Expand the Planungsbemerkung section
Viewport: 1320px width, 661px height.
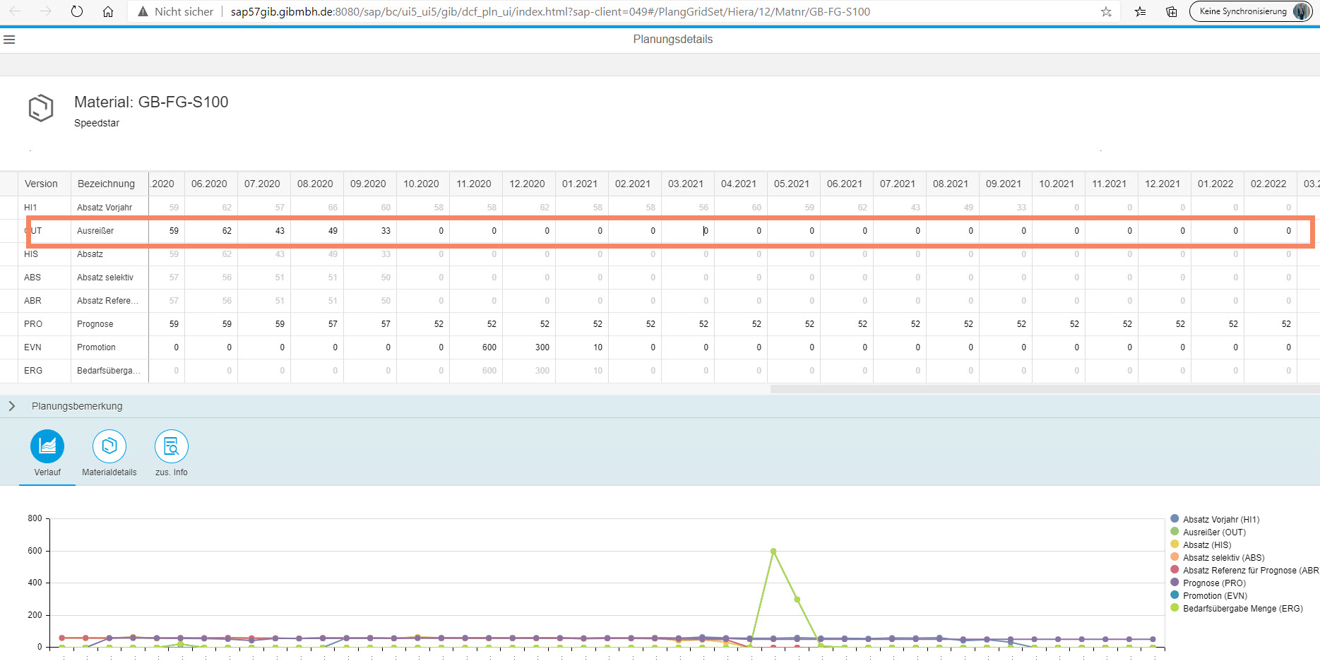click(12, 406)
